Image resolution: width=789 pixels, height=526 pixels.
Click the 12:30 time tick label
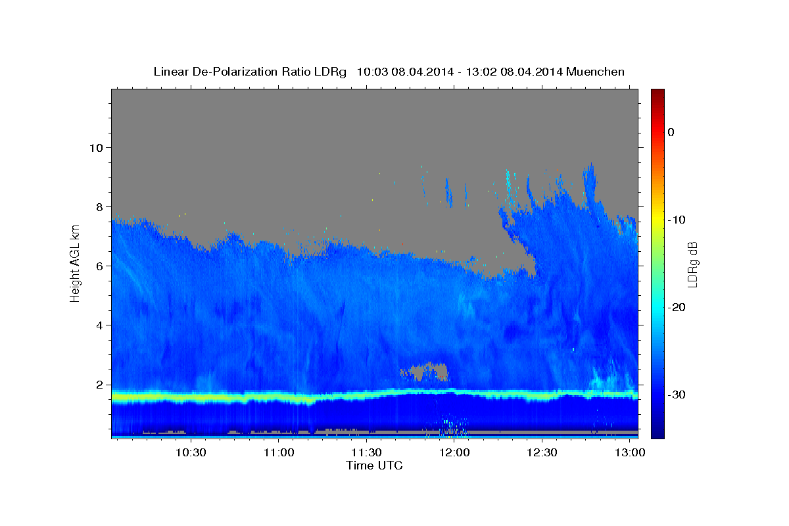tap(542, 453)
